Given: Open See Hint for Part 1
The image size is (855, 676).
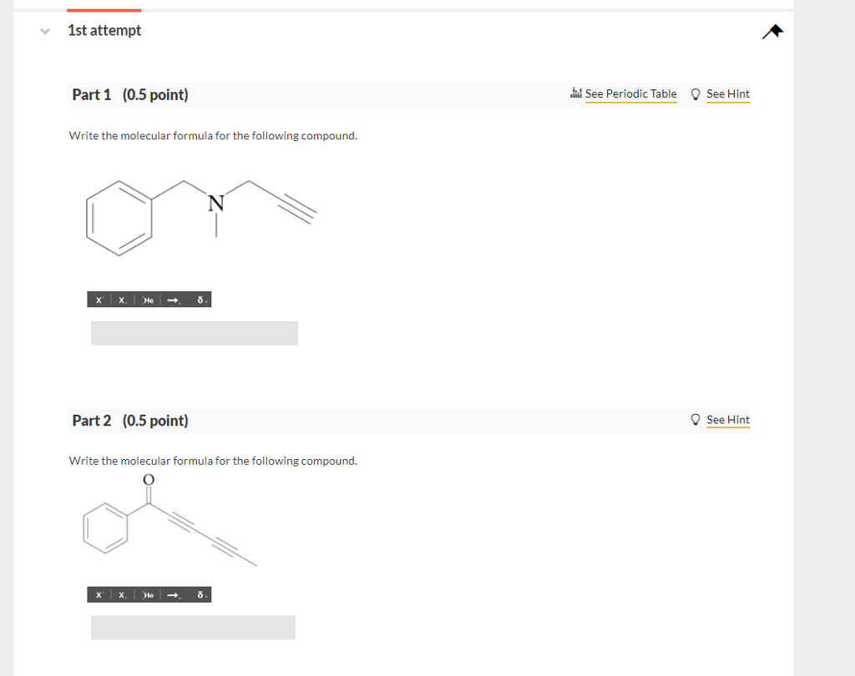Looking at the screenshot, I should click(727, 93).
